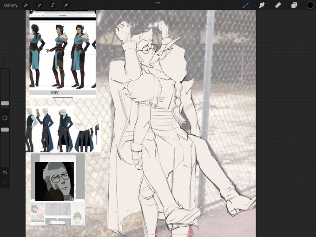Select the Eraser tool
The image size is (316, 237).
tap(278, 5)
